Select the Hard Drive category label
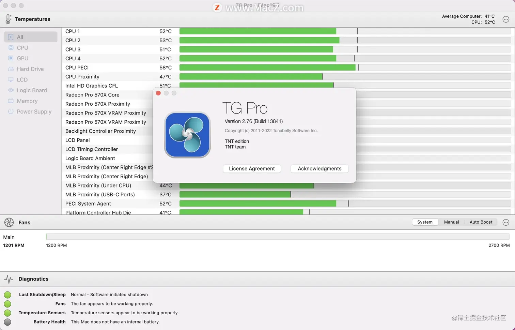Screen dimensions: 515x330 (30, 69)
